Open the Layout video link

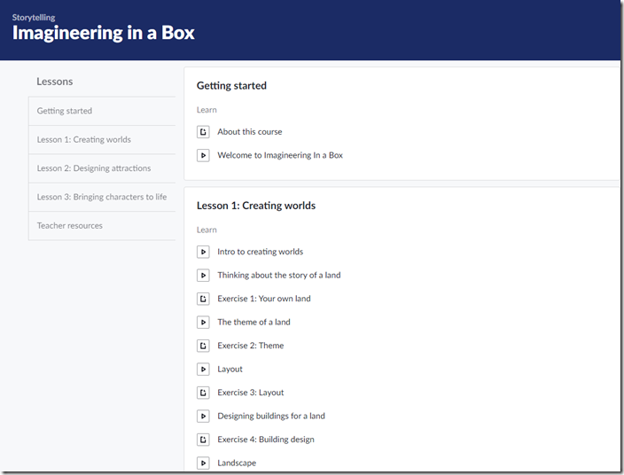pos(230,370)
